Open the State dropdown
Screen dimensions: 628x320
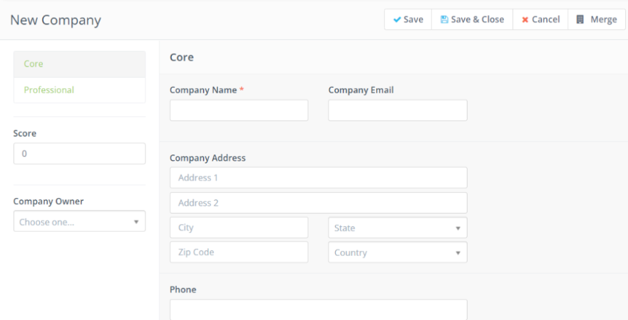pos(398,227)
